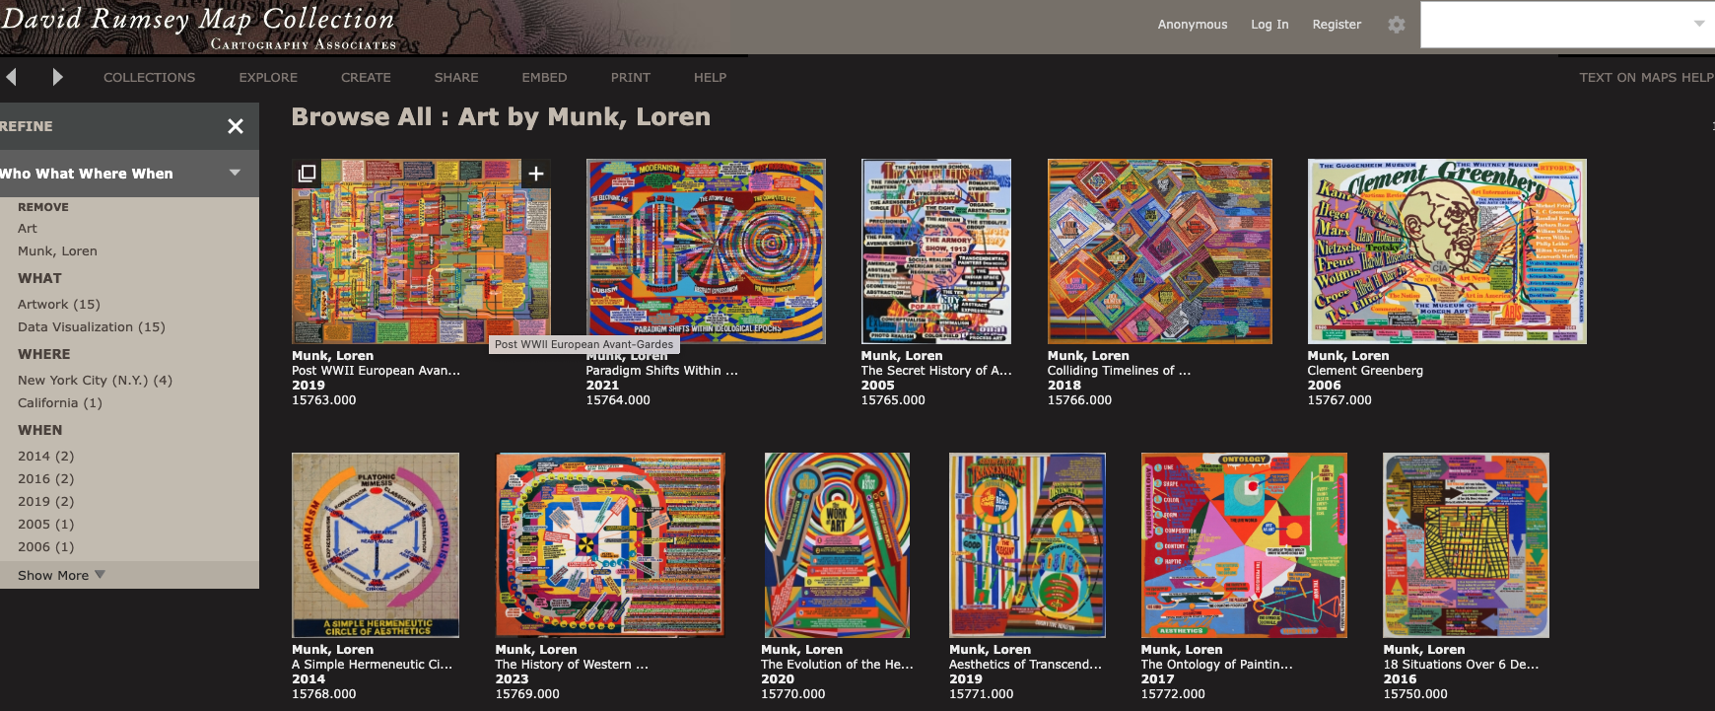Filter by year 2014 (2)
The width and height of the screenshot is (1715, 711).
tap(45, 456)
